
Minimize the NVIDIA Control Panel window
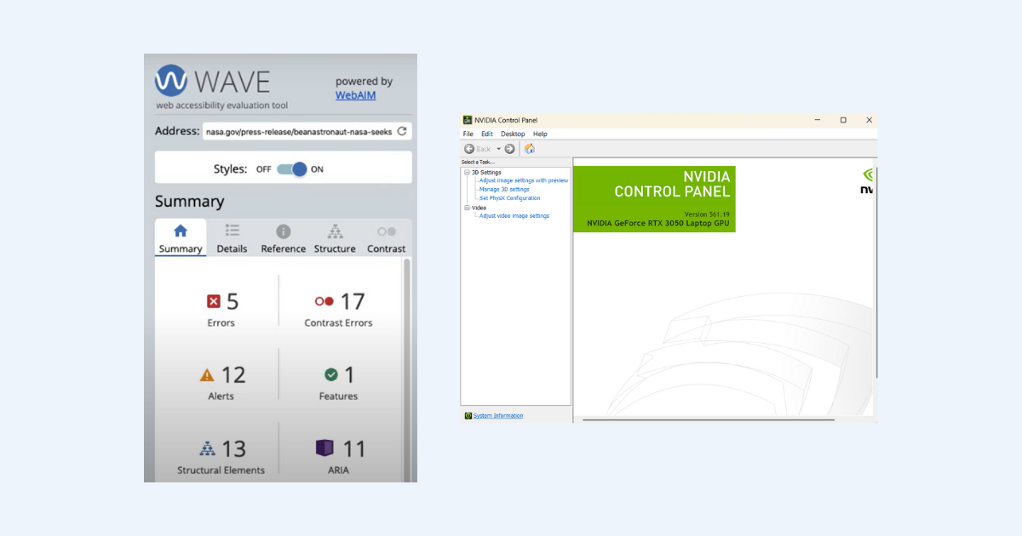817,120
